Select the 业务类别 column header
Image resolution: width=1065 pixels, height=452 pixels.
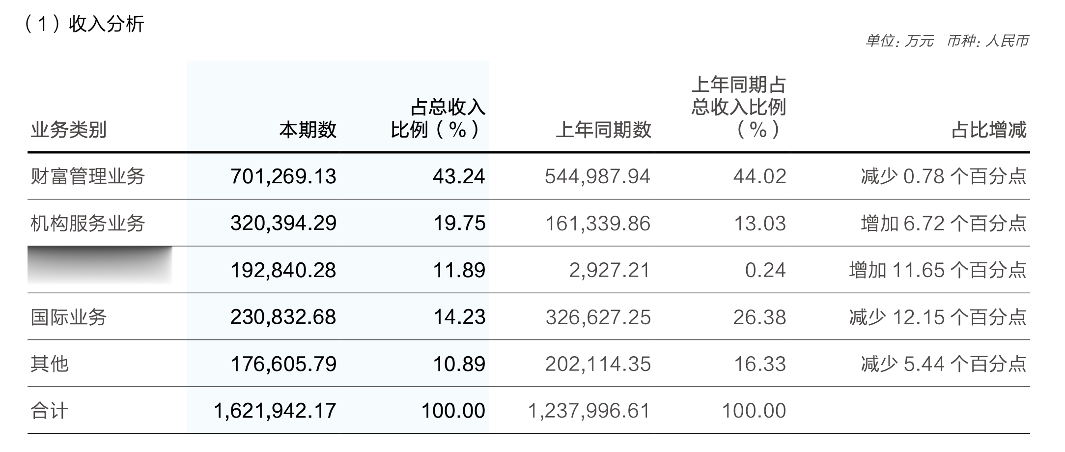(x=69, y=130)
